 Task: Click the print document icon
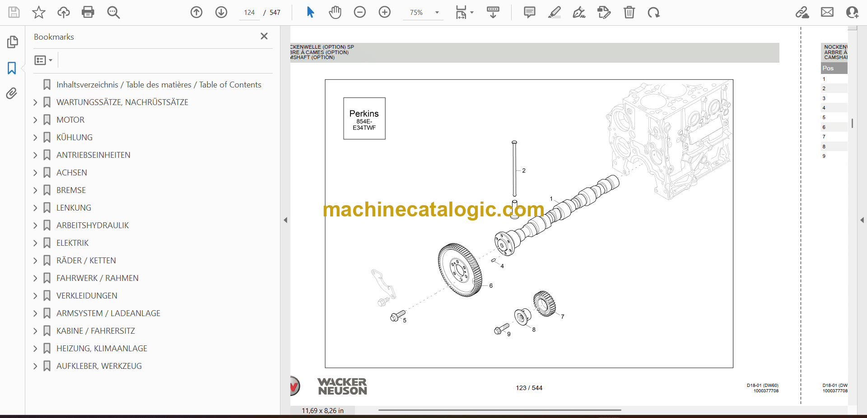pos(88,12)
